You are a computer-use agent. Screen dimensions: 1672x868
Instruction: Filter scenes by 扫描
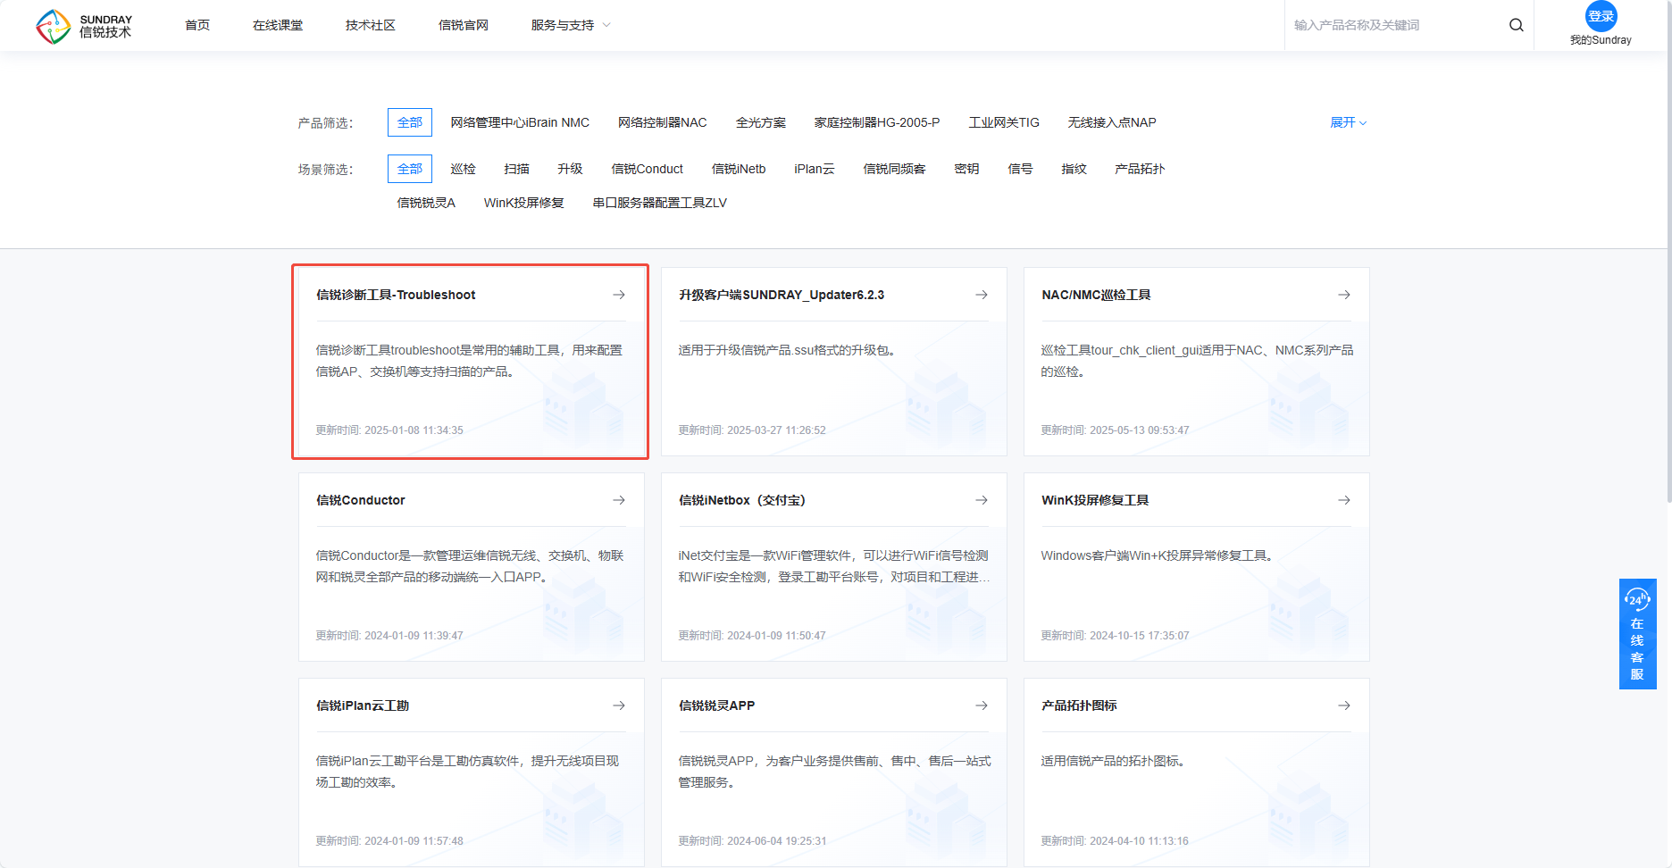(x=516, y=169)
